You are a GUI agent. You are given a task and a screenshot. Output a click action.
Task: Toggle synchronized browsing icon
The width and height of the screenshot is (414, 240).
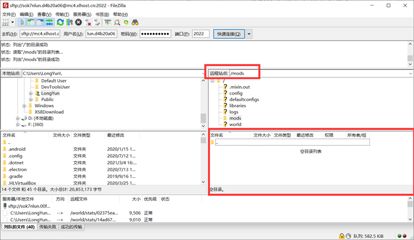(126, 23)
